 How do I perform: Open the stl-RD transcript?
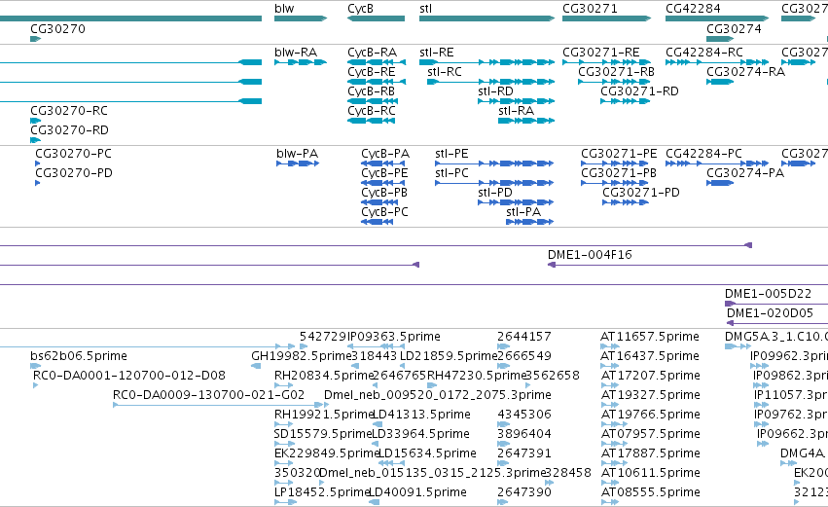[x=517, y=101]
